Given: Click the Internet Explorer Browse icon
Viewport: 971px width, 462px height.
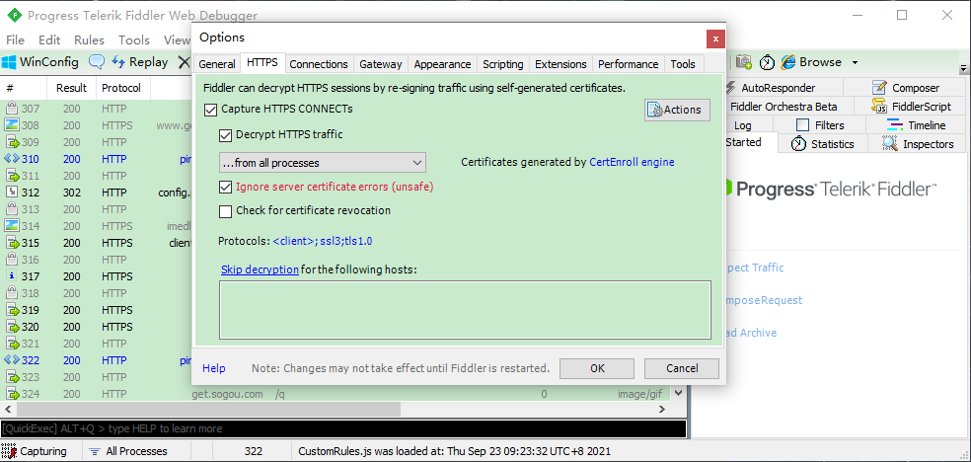Looking at the screenshot, I should 787,62.
